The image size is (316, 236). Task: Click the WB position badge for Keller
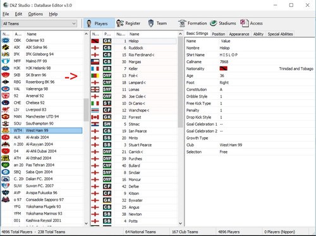coord(107,69)
